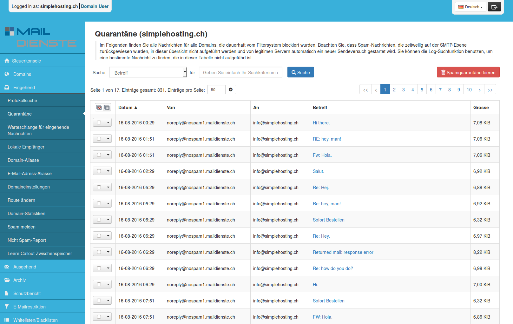The height and width of the screenshot is (324, 513).
Task: Confirm entries per page with checkmark icon
Action: (x=231, y=90)
